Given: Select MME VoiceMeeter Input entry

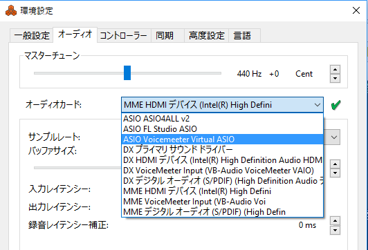Looking at the screenshot, I should coord(222,202).
